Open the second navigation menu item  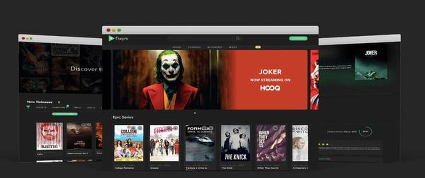tap(194, 47)
